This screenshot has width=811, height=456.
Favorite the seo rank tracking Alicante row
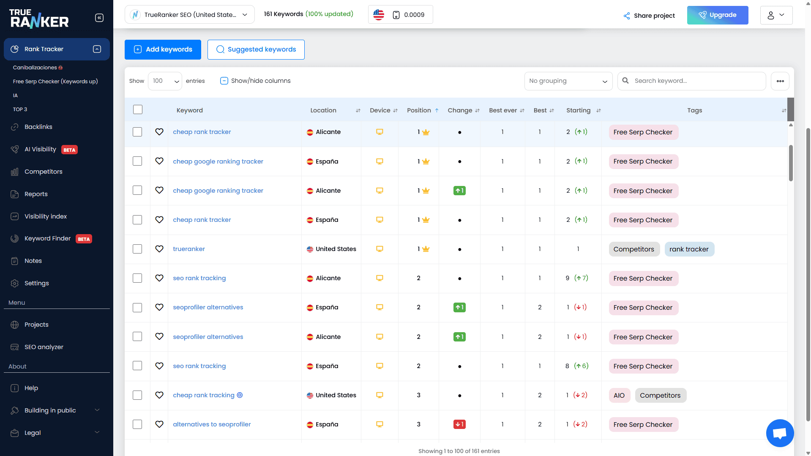pyautogui.click(x=159, y=278)
